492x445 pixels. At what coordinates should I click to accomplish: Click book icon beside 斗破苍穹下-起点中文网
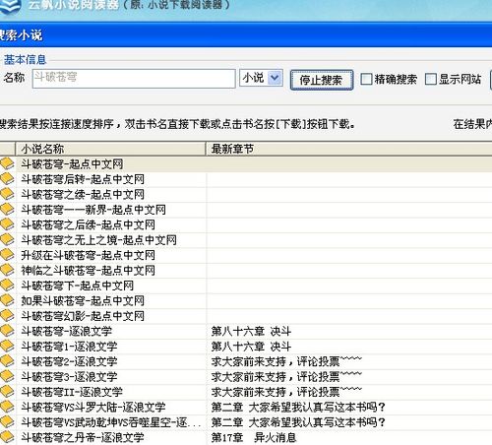(x=7, y=286)
